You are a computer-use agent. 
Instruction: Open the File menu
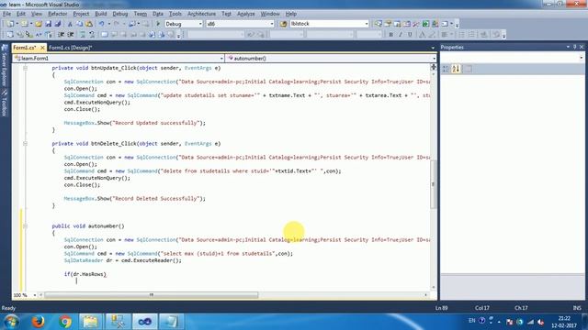click(6, 14)
